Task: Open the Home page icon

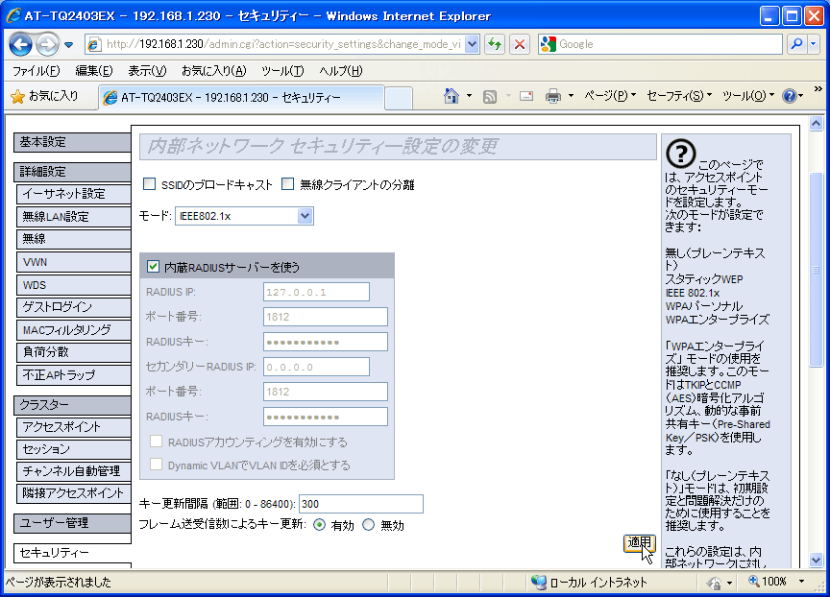Action: click(452, 96)
